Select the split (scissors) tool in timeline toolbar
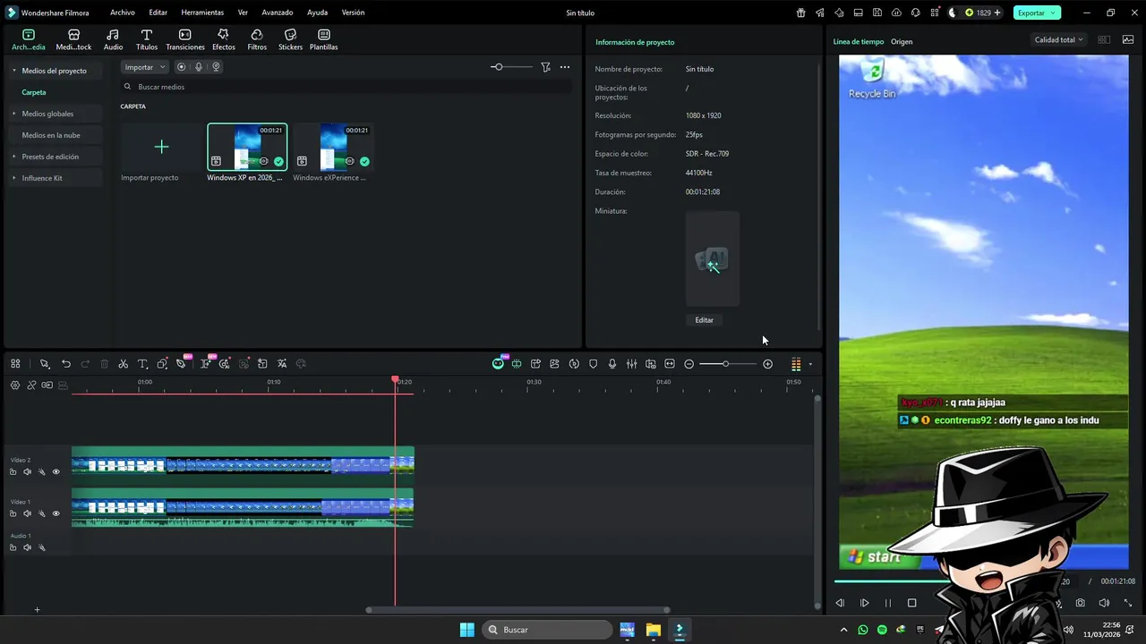This screenshot has height=644, width=1146. [123, 364]
